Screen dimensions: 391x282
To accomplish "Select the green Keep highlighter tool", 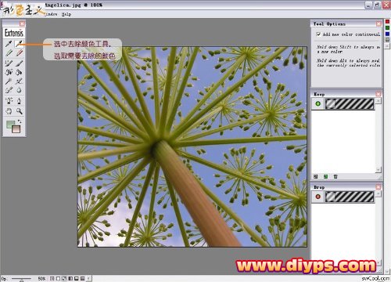I will pos(9,53).
